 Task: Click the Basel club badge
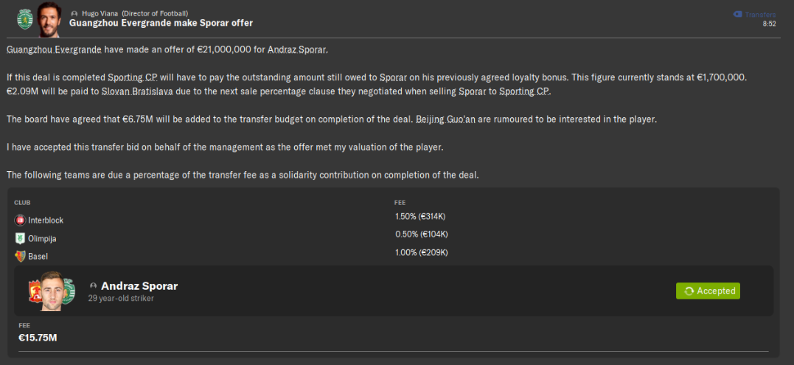point(20,257)
